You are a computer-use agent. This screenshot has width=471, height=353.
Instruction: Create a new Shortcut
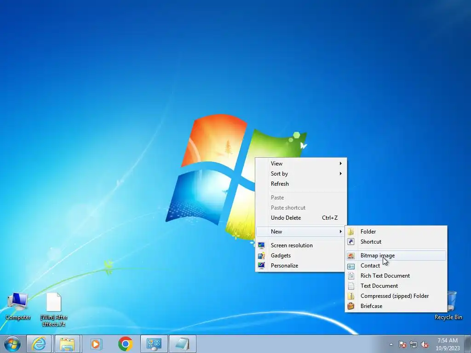pyautogui.click(x=396, y=242)
